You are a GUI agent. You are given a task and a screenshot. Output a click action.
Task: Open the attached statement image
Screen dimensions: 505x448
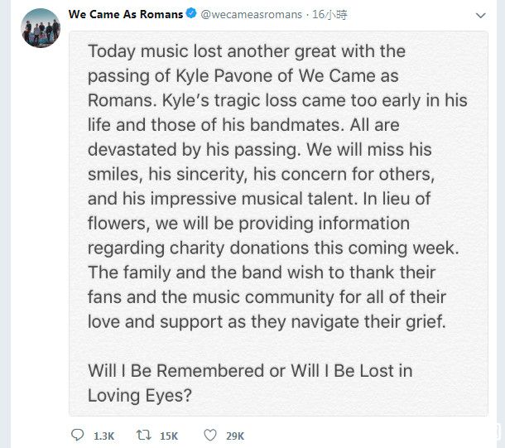[278, 224]
